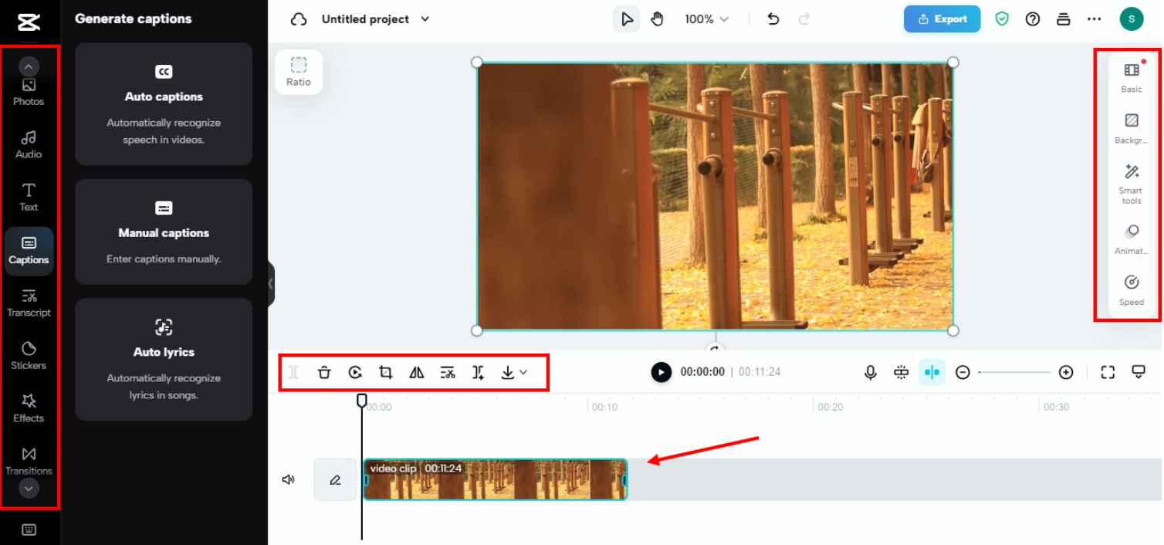Image resolution: width=1164 pixels, height=545 pixels.
Task: Open the S user account avatar
Action: (1132, 19)
